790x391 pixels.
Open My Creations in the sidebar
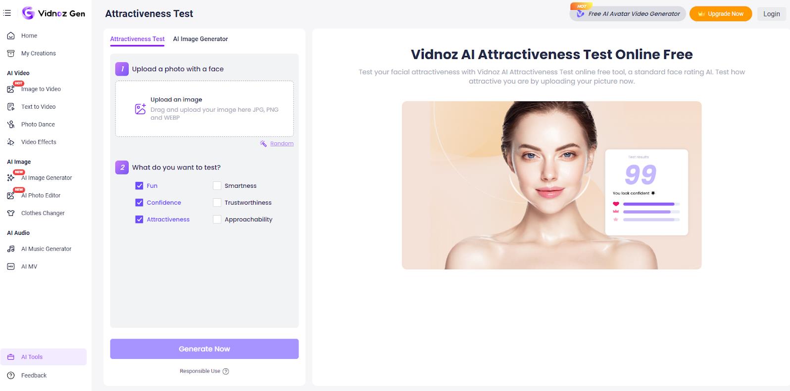pos(39,53)
